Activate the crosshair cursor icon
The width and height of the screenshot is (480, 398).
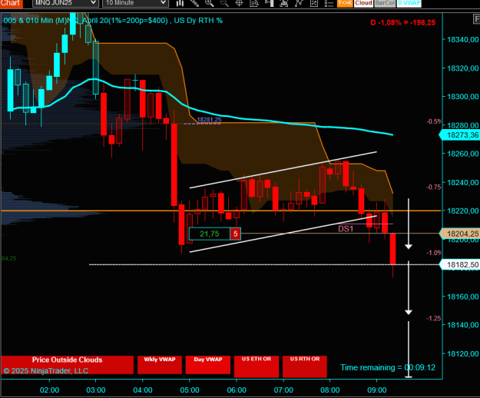239,3
